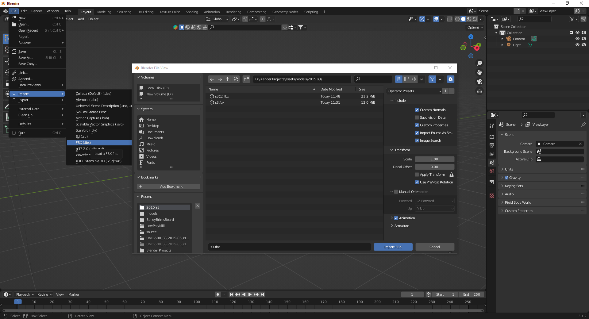Create new directory in file browser
The height and width of the screenshot is (319, 589).
[246, 79]
